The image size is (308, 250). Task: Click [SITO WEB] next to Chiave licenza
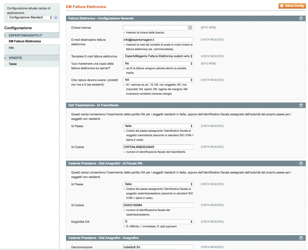pos(208,27)
